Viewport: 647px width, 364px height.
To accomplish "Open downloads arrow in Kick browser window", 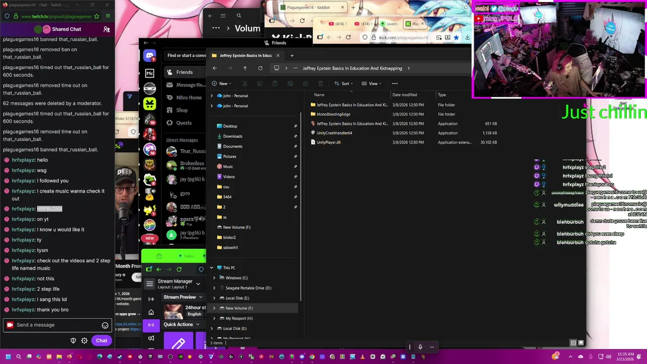I will [x=467, y=37].
